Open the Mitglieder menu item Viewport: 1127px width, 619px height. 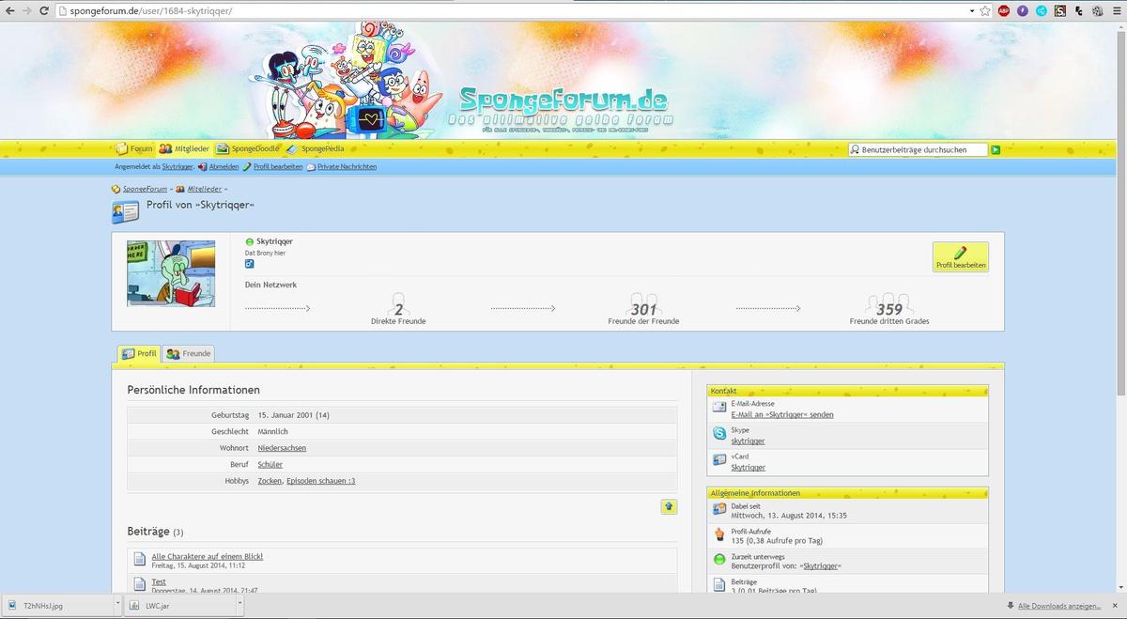coord(184,148)
